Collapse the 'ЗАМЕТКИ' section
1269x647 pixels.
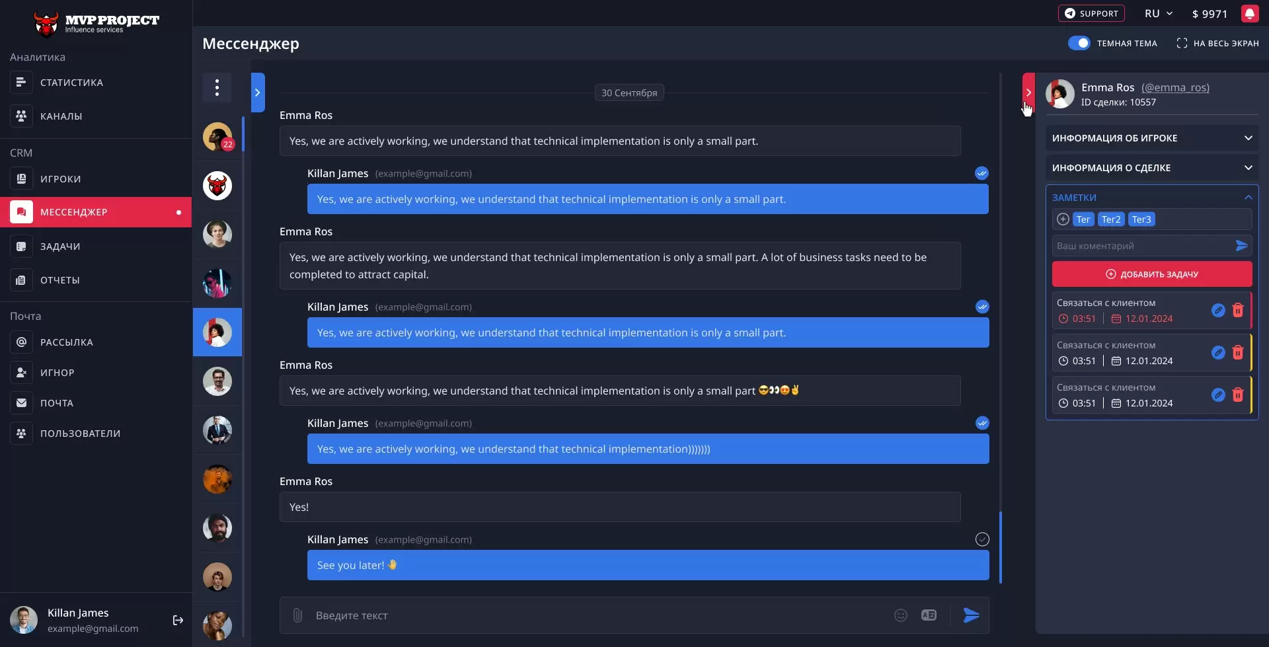1248,197
